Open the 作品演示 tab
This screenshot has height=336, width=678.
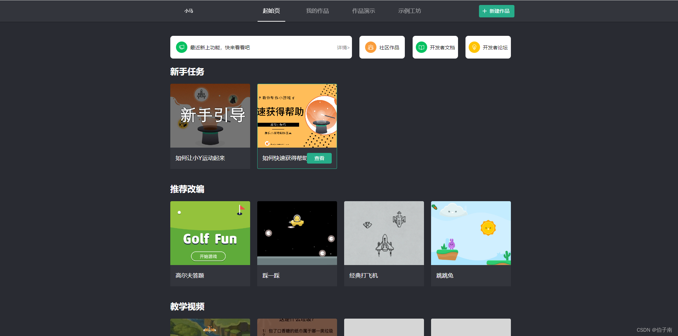pyautogui.click(x=363, y=11)
